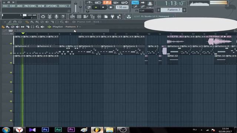
Task: Click the Playlist - Pattern 7 title
Action: [x=66, y=27]
